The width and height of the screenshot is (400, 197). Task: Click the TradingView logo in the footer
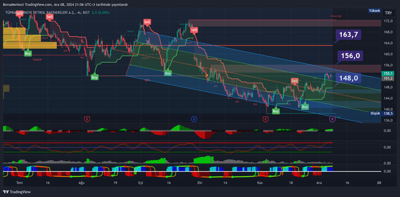[16, 192]
